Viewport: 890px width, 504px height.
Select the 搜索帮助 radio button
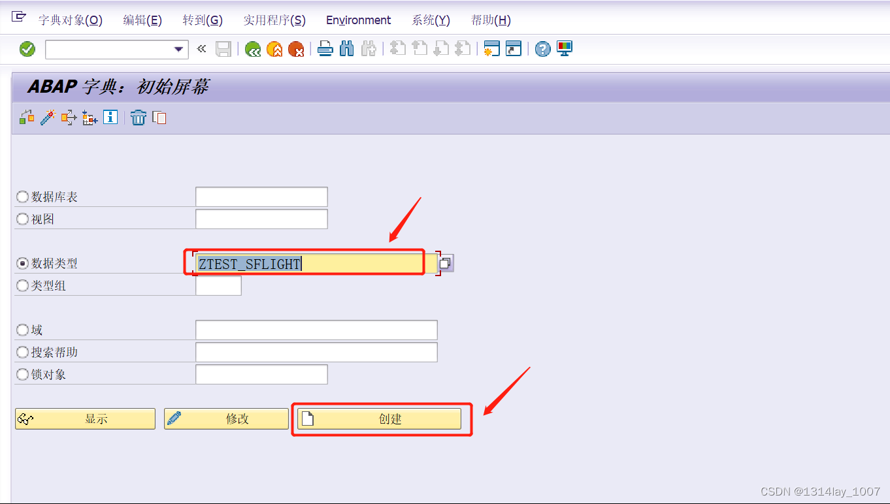point(23,353)
